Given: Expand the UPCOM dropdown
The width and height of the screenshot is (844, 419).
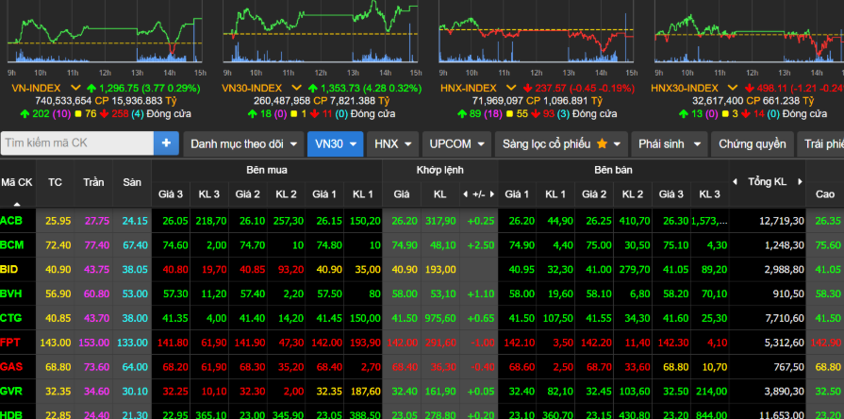Looking at the screenshot, I should (455, 143).
